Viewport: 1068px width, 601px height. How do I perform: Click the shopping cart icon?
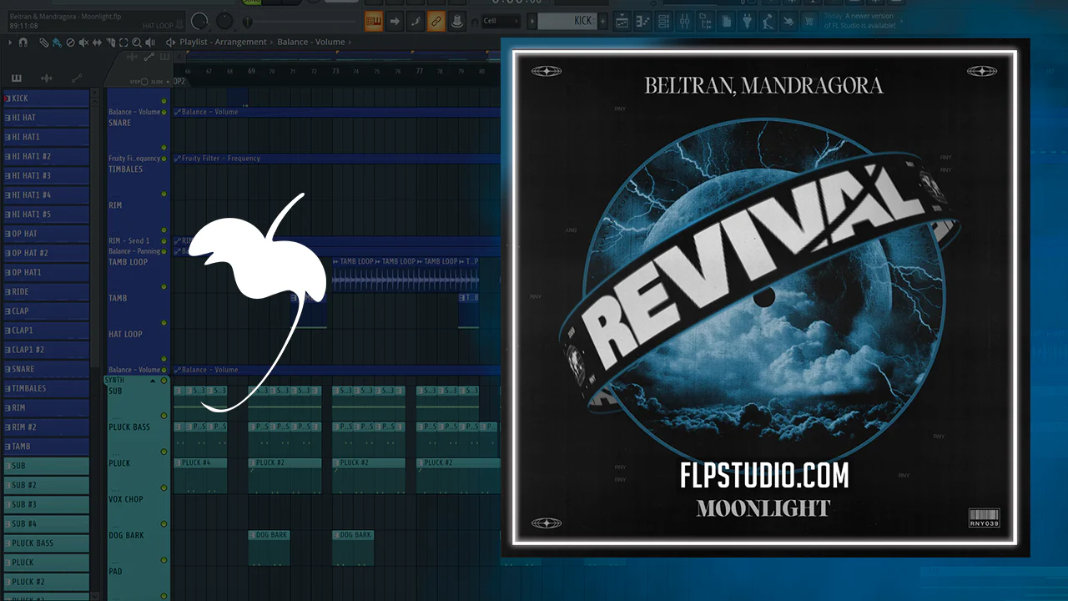[809, 21]
